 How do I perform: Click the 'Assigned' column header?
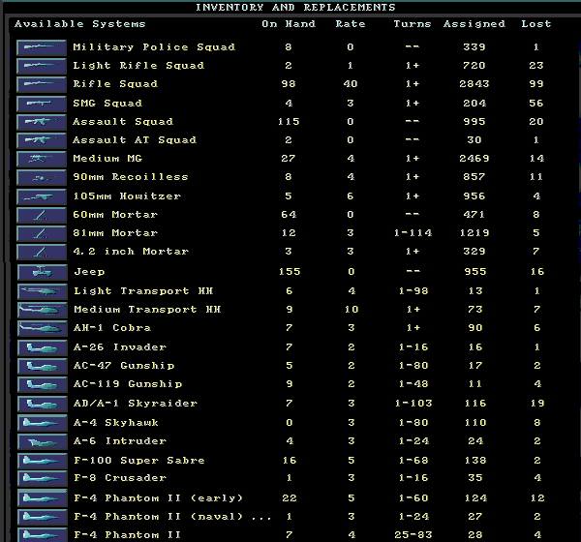474,24
